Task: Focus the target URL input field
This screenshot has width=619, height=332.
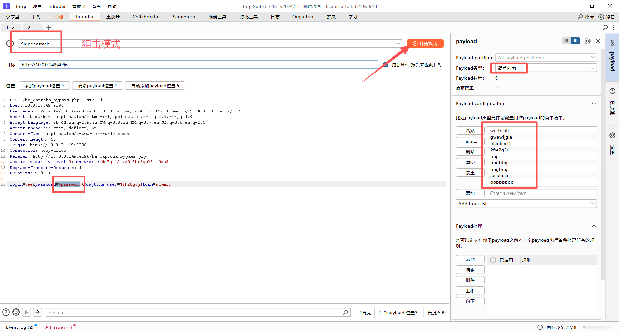Action: pyautogui.click(x=198, y=65)
